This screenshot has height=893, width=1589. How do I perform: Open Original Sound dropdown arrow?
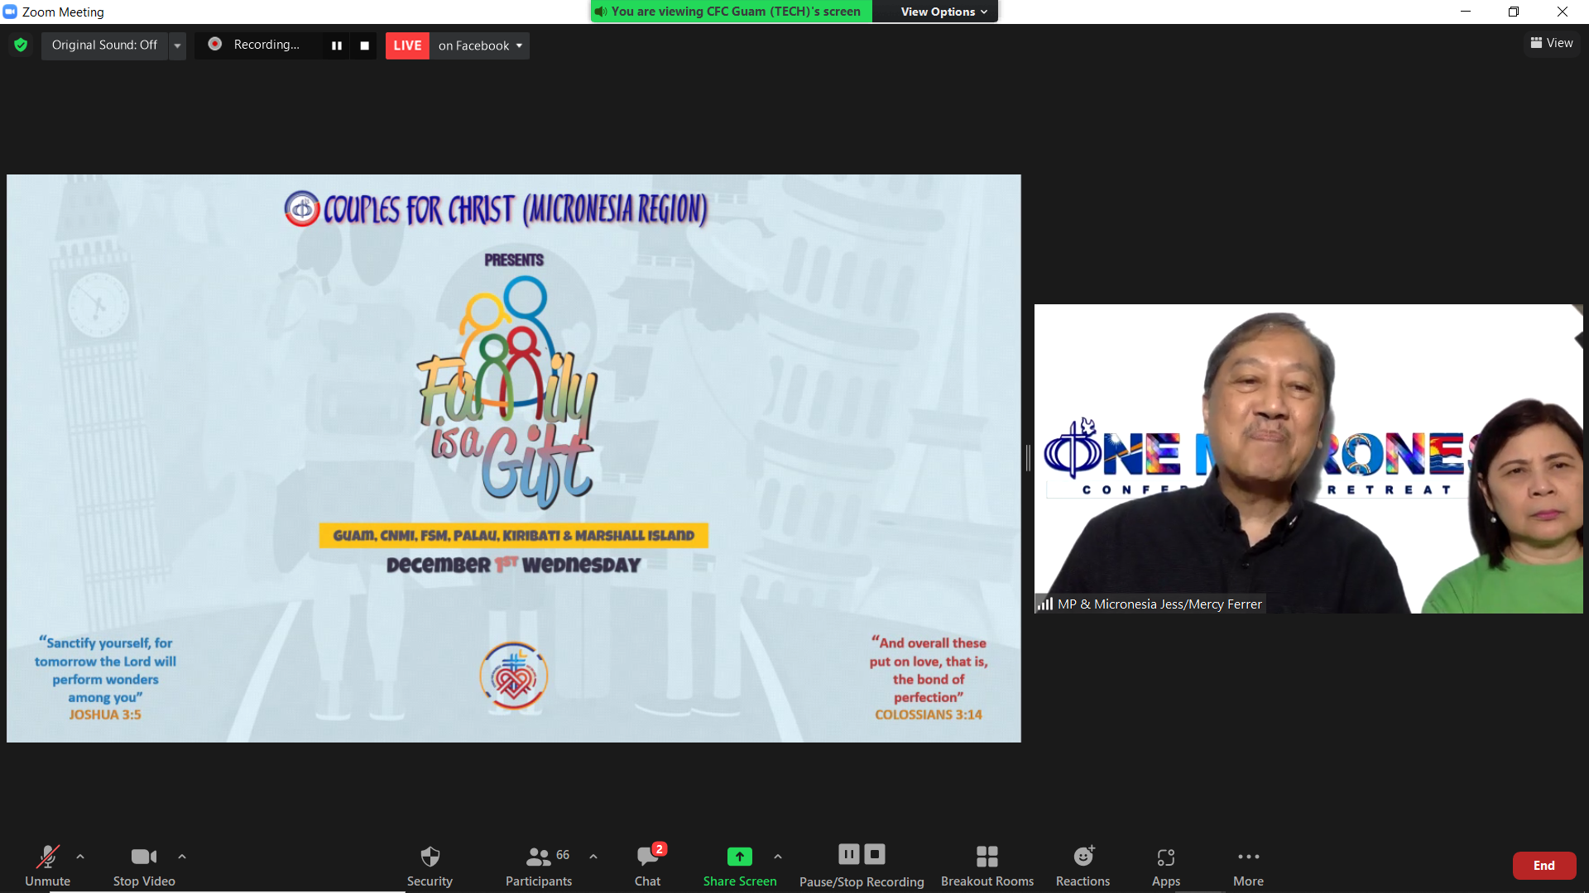tap(177, 45)
